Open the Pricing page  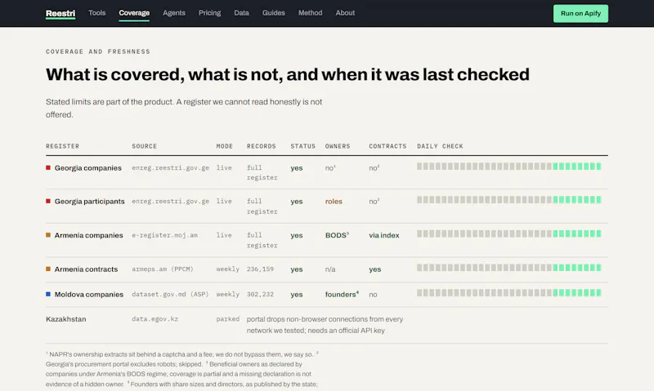pyautogui.click(x=209, y=13)
